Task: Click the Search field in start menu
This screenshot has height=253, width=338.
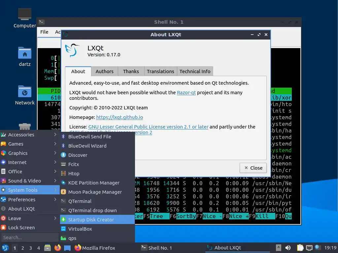Action: (x=30, y=238)
